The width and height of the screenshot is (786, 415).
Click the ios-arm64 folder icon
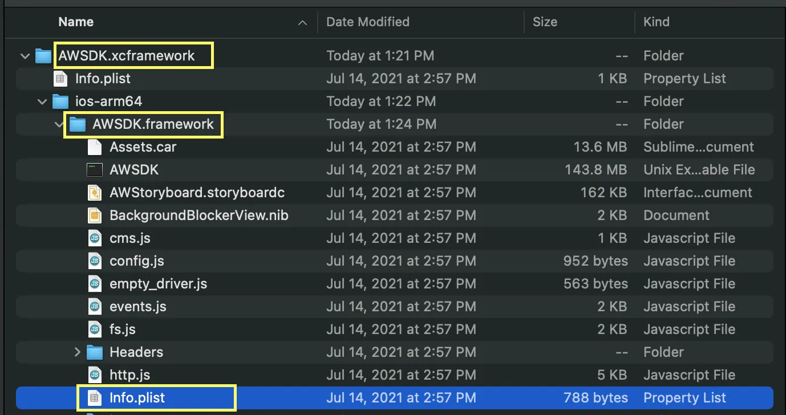tap(60, 101)
